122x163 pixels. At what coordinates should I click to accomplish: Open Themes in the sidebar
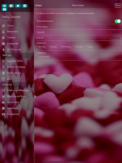[x=11, y=38]
